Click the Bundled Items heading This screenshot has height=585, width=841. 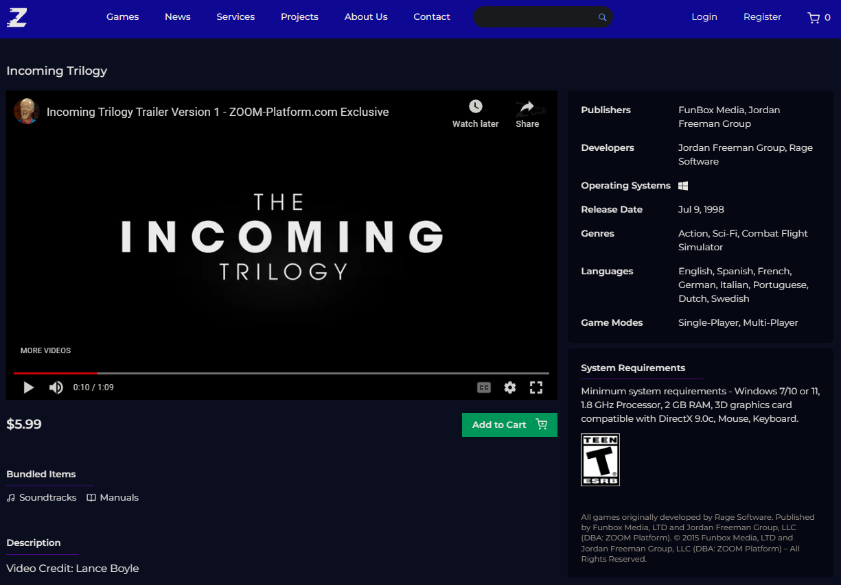click(x=41, y=474)
